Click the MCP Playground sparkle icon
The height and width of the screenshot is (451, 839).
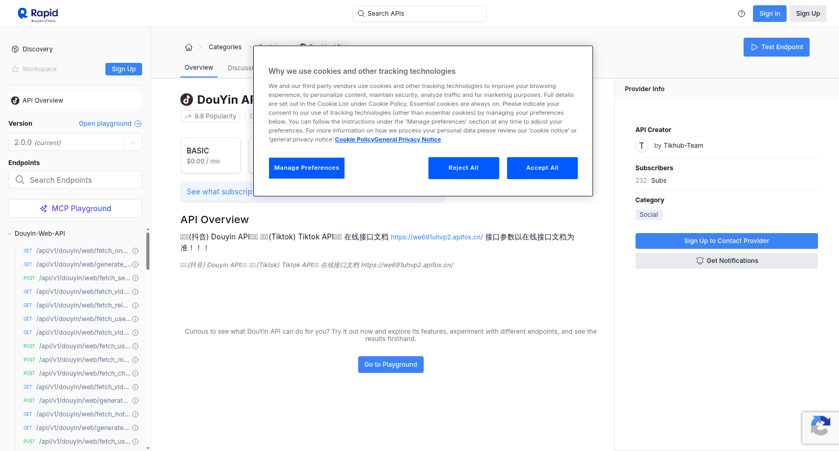pyautogui.click(x=44, y=208)
